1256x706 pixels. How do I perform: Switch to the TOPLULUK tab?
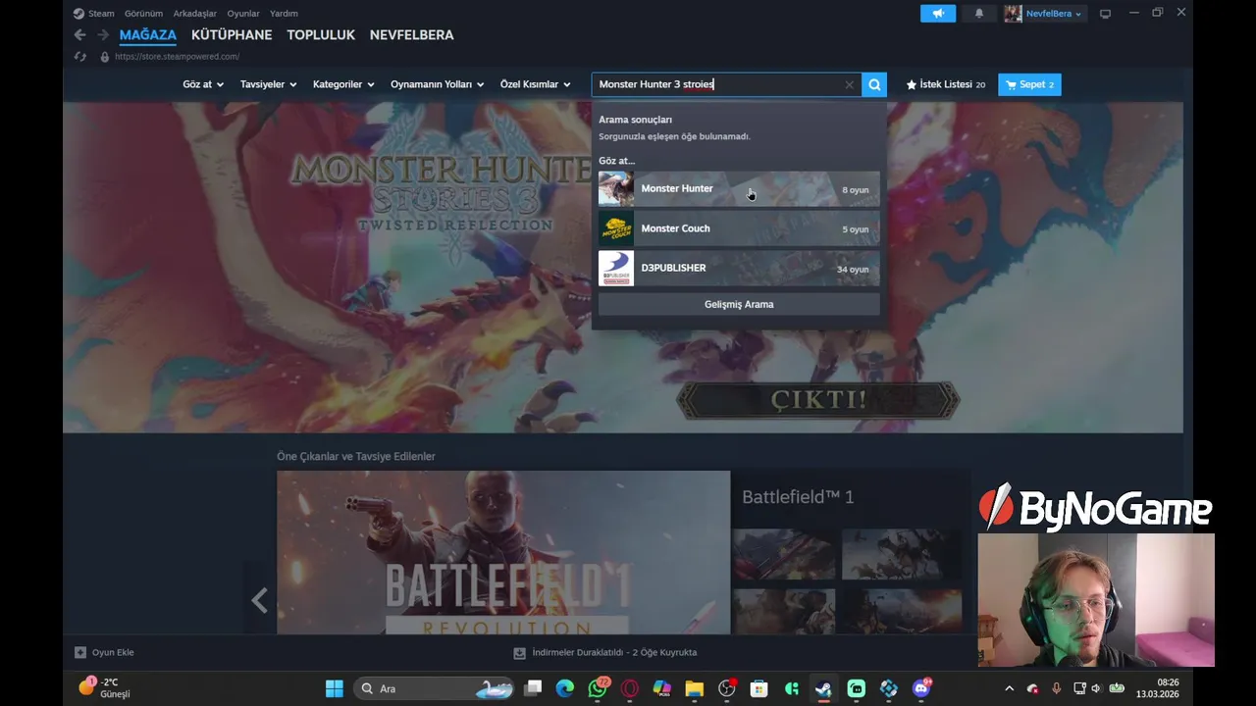point(321,34)
